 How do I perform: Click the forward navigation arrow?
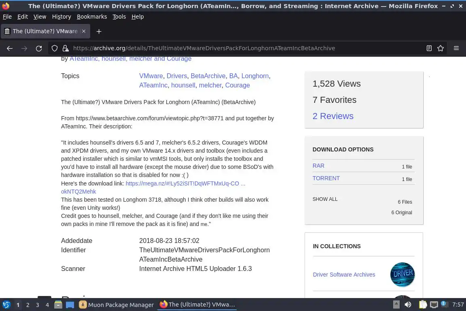click(24, 49)
